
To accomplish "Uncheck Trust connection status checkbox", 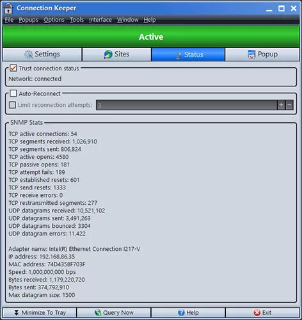I will click(x=13, y=68).
